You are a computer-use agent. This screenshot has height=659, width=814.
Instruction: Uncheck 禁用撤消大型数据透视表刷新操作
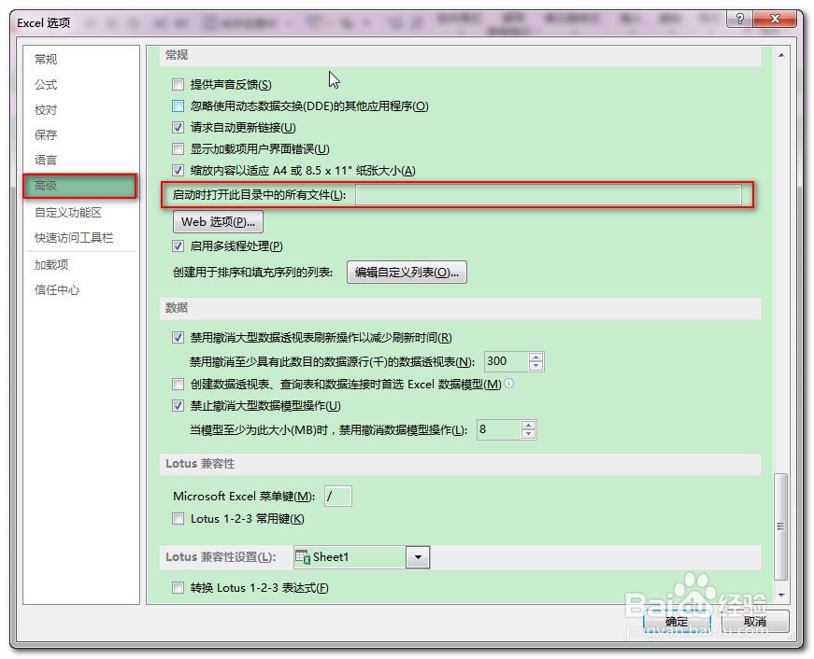[179, 338]
